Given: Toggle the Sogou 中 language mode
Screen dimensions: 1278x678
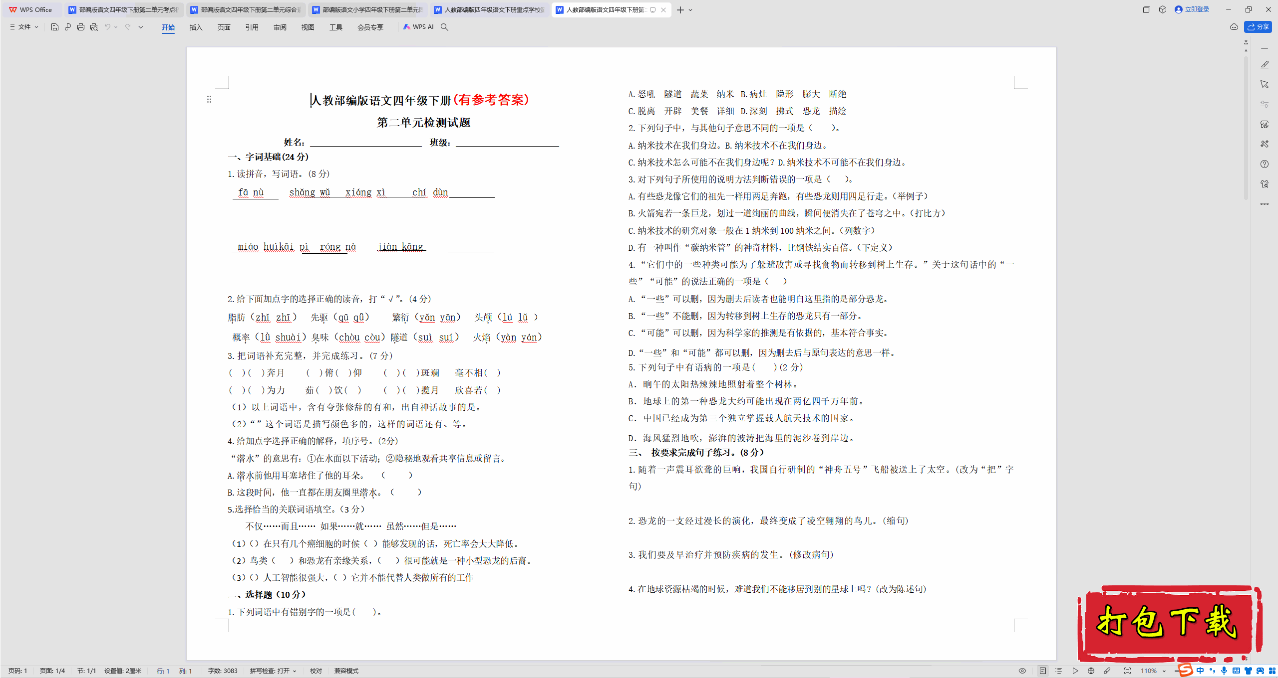Looking at the screenshot, I should click(x=1200, y=671).
